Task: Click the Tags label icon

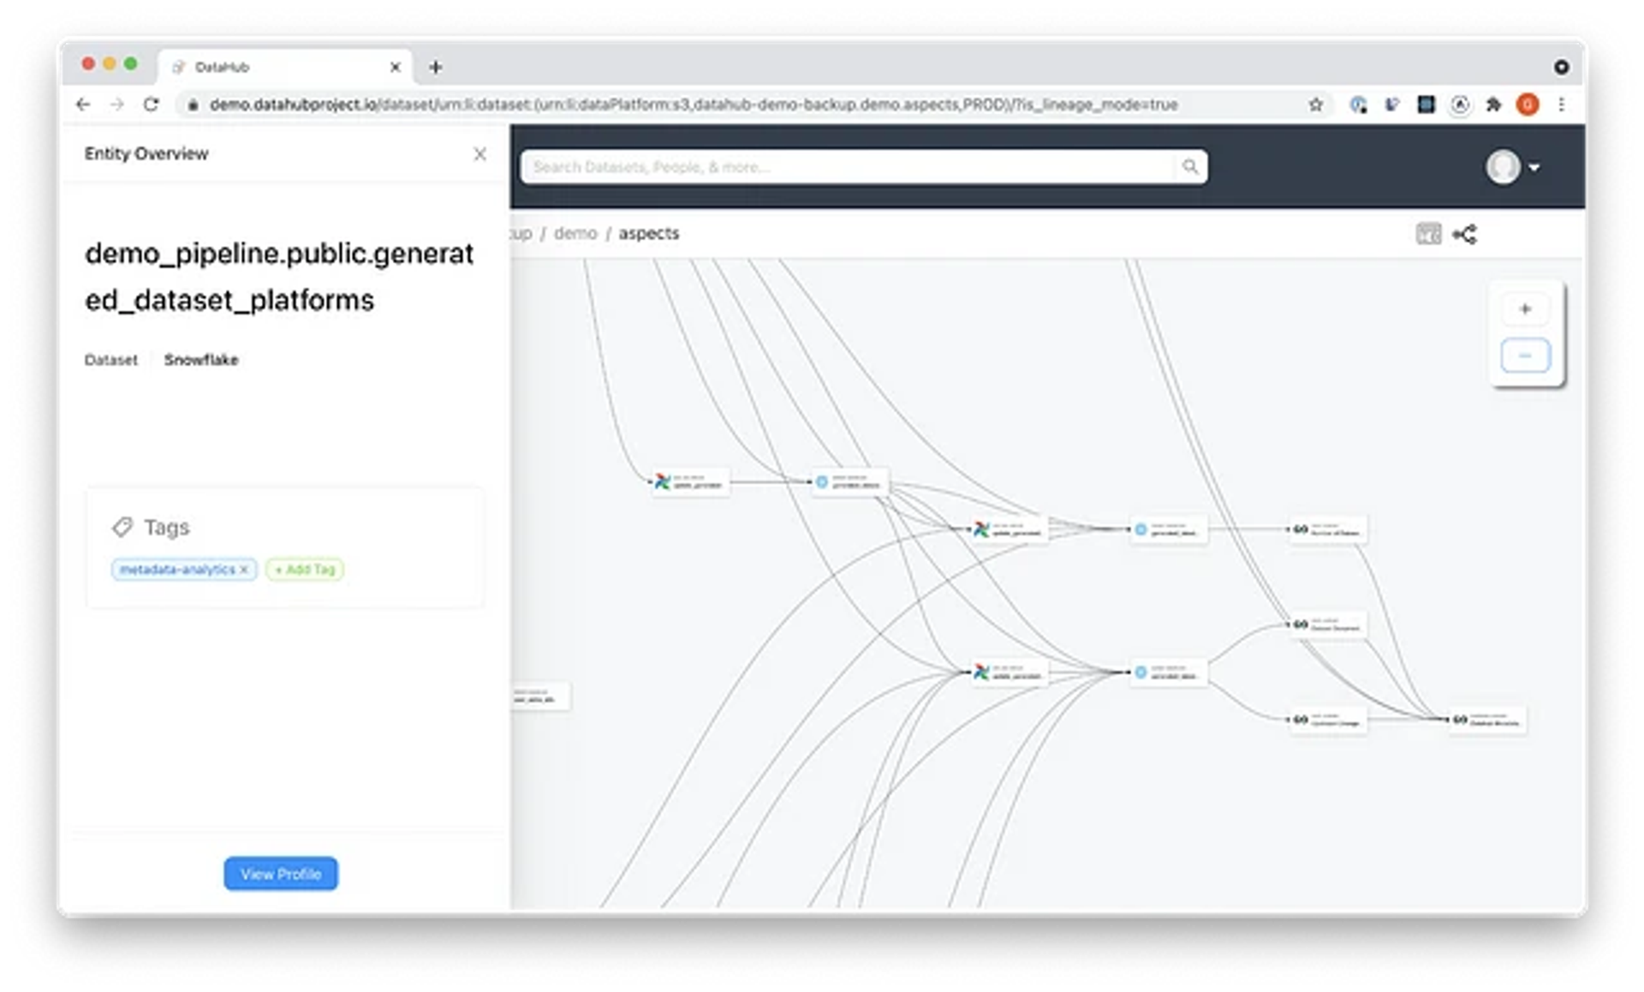Action: click(x=122, y=527)
